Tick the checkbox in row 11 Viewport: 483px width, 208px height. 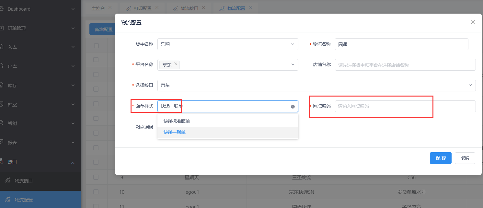(96, 206)
